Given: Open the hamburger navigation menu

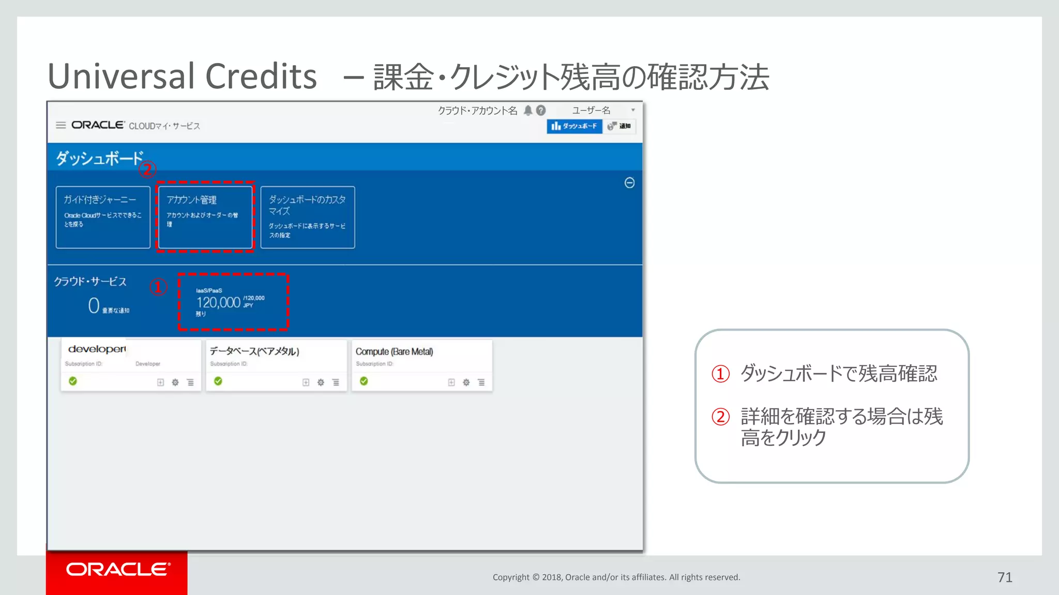Looking at the screenshot, I should [60, 125].
